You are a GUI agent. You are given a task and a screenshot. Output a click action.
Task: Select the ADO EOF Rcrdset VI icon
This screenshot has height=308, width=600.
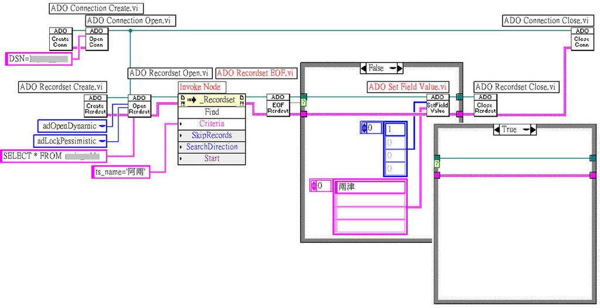coord(278,104)
